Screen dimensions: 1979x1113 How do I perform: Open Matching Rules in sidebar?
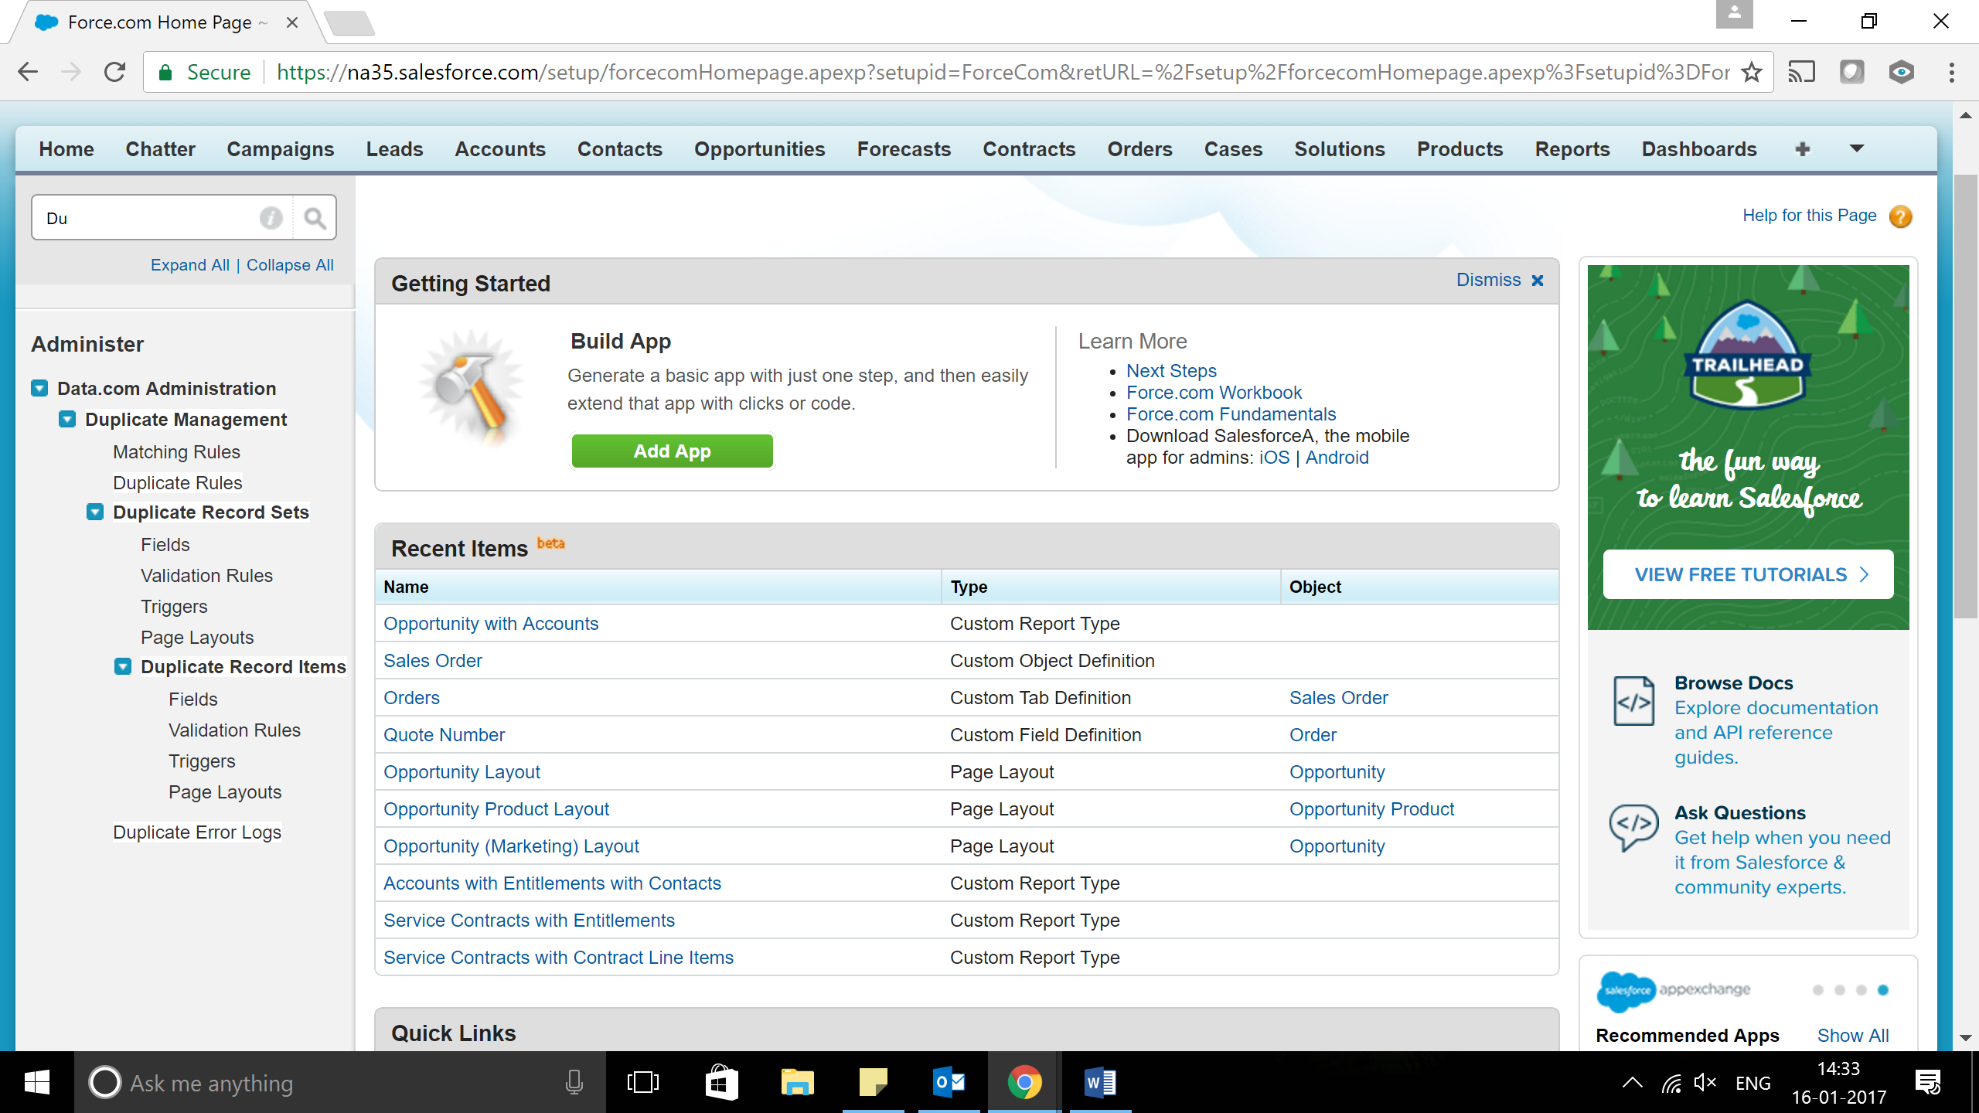pos(176,452)
